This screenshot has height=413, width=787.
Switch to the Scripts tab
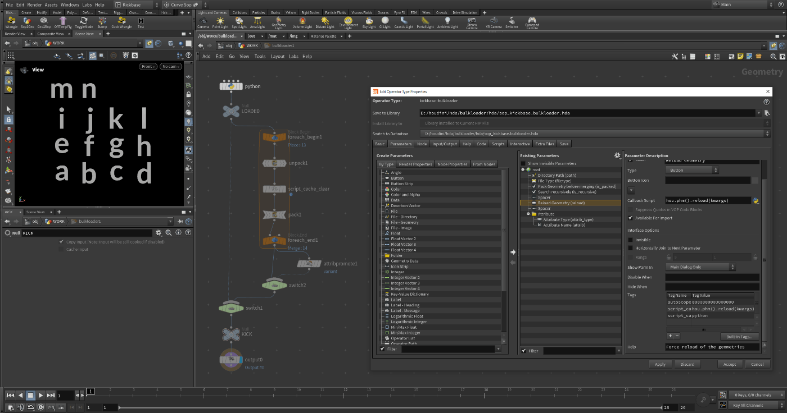click(498, 144)
